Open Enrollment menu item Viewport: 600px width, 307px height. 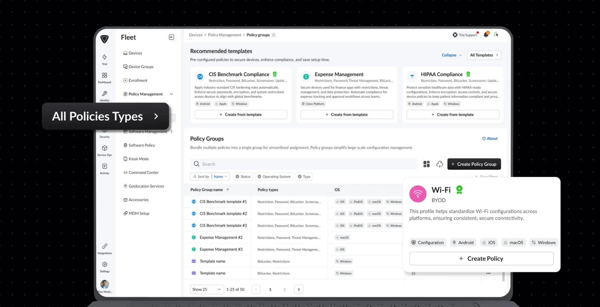(135, 80)
